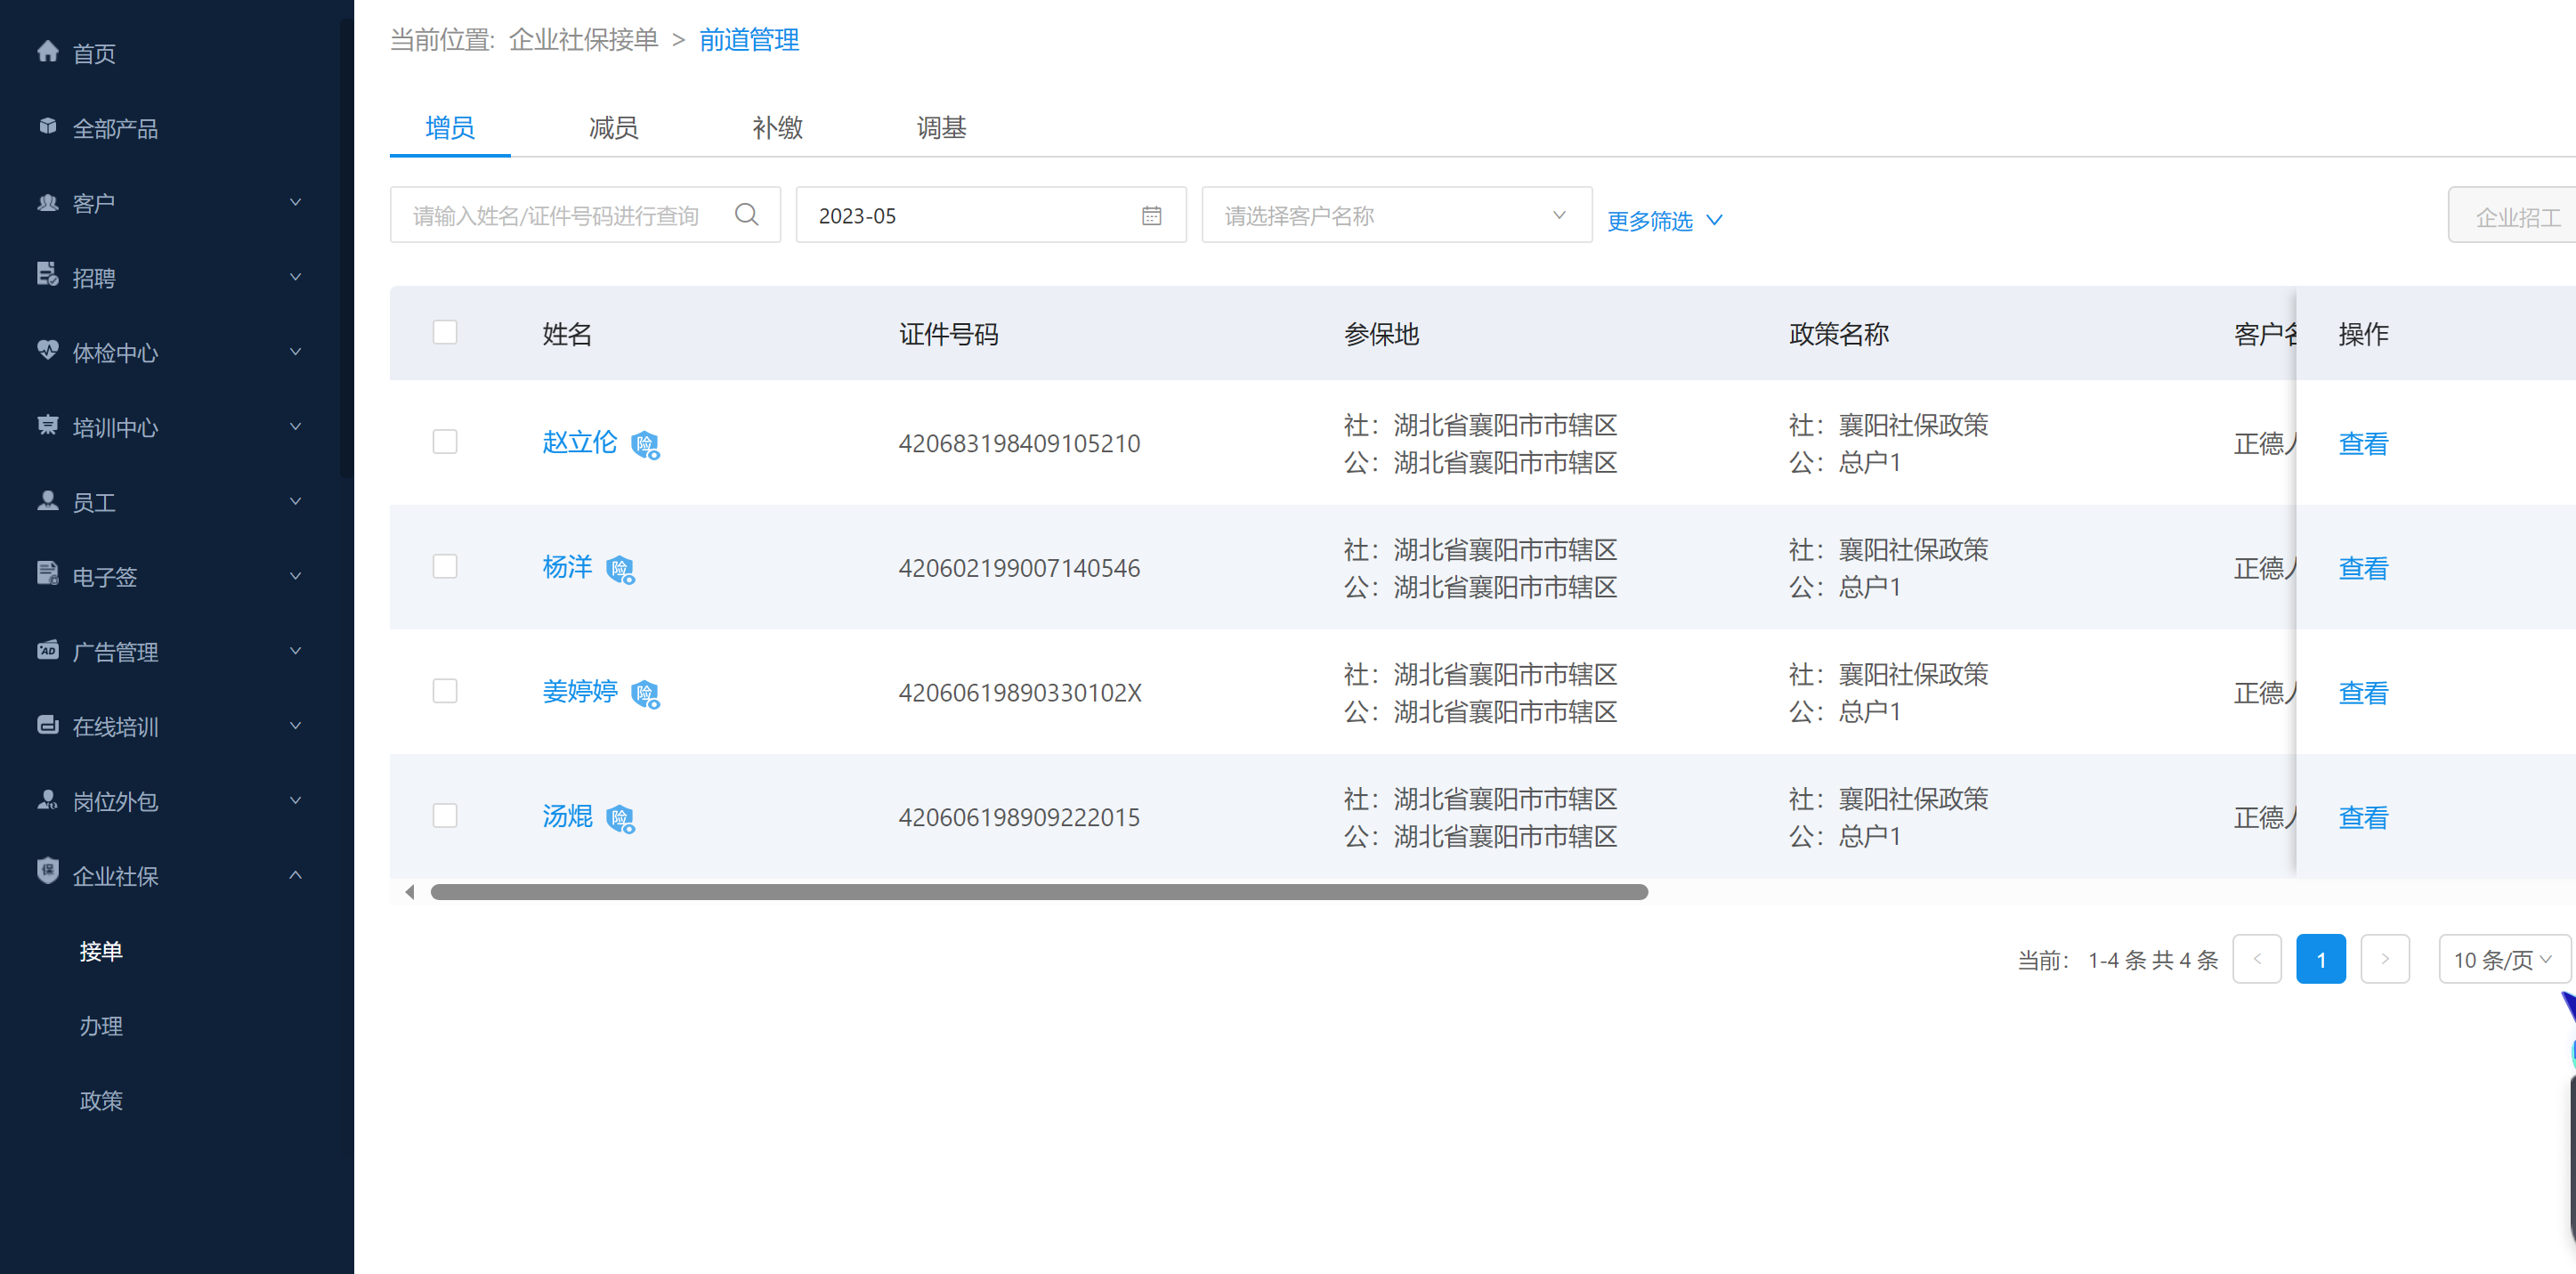Viewport: 2576px width, 1274px height.
Task: Check the row checkbox for 赵立伦
Action: (x=445, y=442)
